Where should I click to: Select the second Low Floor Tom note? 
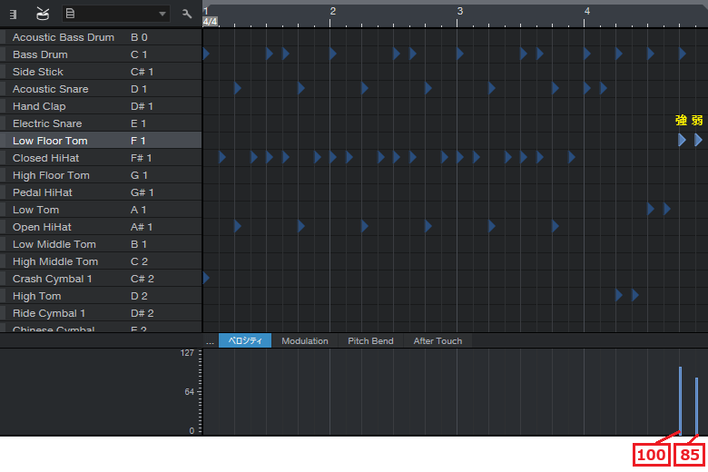click(698, 140)
